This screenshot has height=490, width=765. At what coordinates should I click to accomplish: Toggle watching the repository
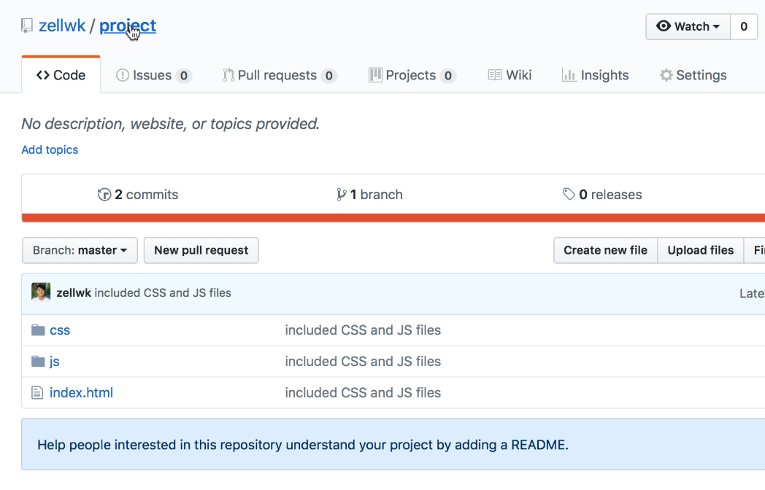point(687,26)
